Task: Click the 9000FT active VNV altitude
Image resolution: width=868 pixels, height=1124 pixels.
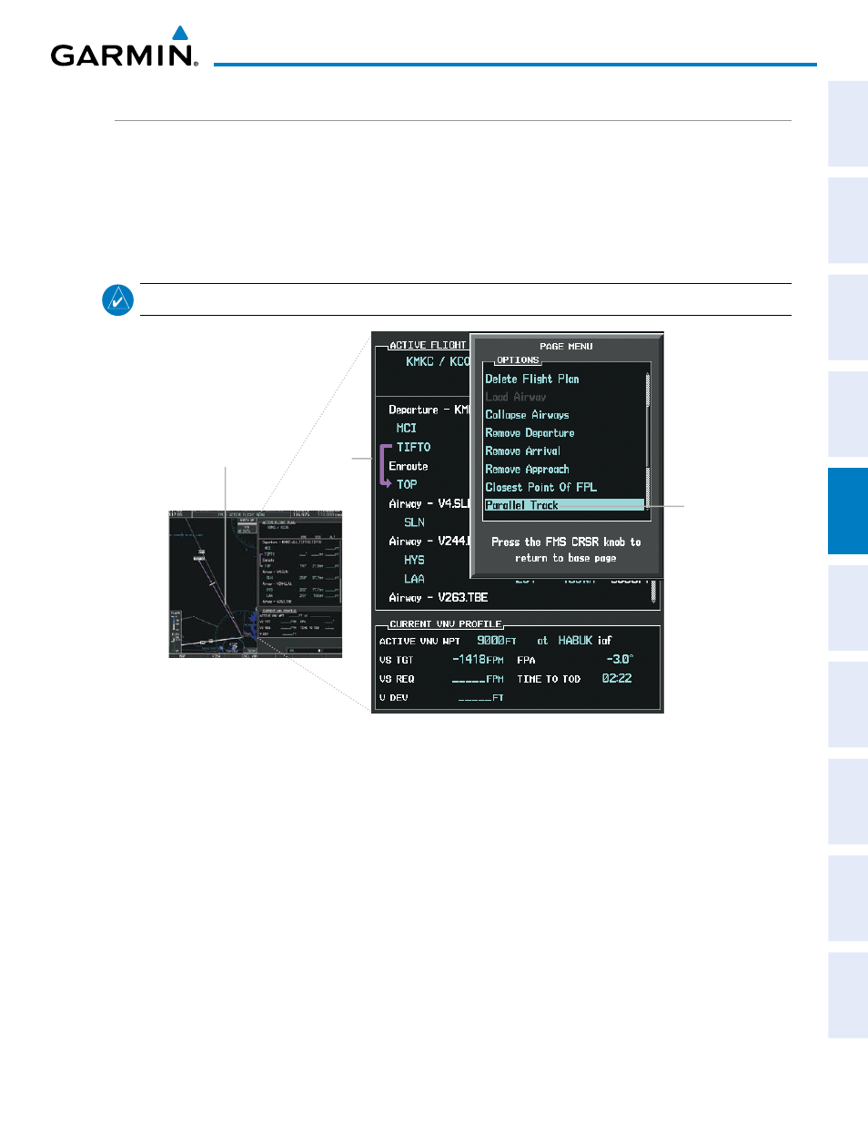Action: [x=497, y=641]
